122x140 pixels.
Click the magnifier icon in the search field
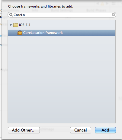tap(11, 15)
